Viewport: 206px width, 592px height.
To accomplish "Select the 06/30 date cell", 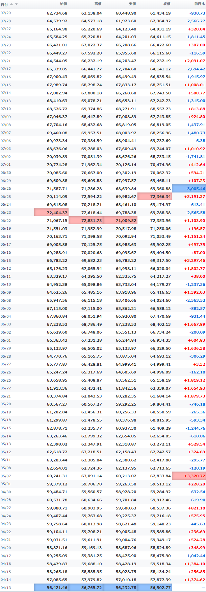I will [6, 173].
